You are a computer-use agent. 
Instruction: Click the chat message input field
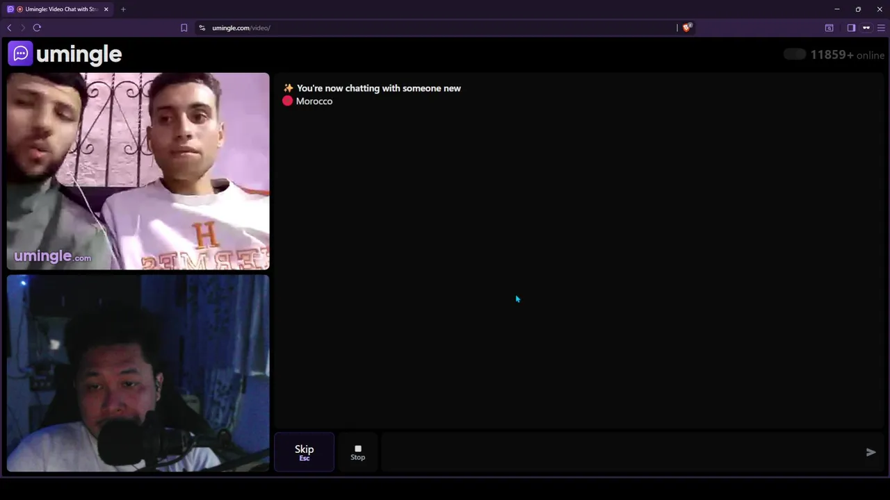(x=619, y=452)
